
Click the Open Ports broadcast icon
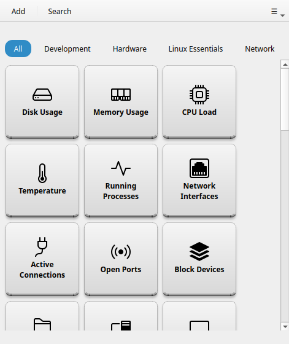tap(121, 252)
